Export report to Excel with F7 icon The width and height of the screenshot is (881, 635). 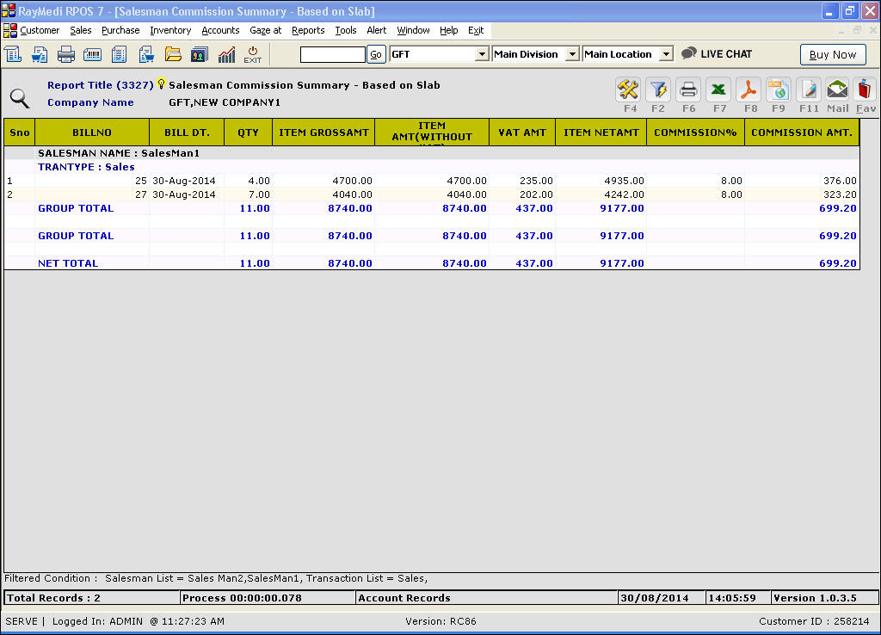pyautogui.click(x=718, y=90)
